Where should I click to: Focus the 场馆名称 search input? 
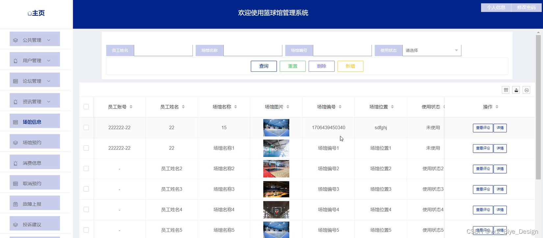[x=253, y=50]
